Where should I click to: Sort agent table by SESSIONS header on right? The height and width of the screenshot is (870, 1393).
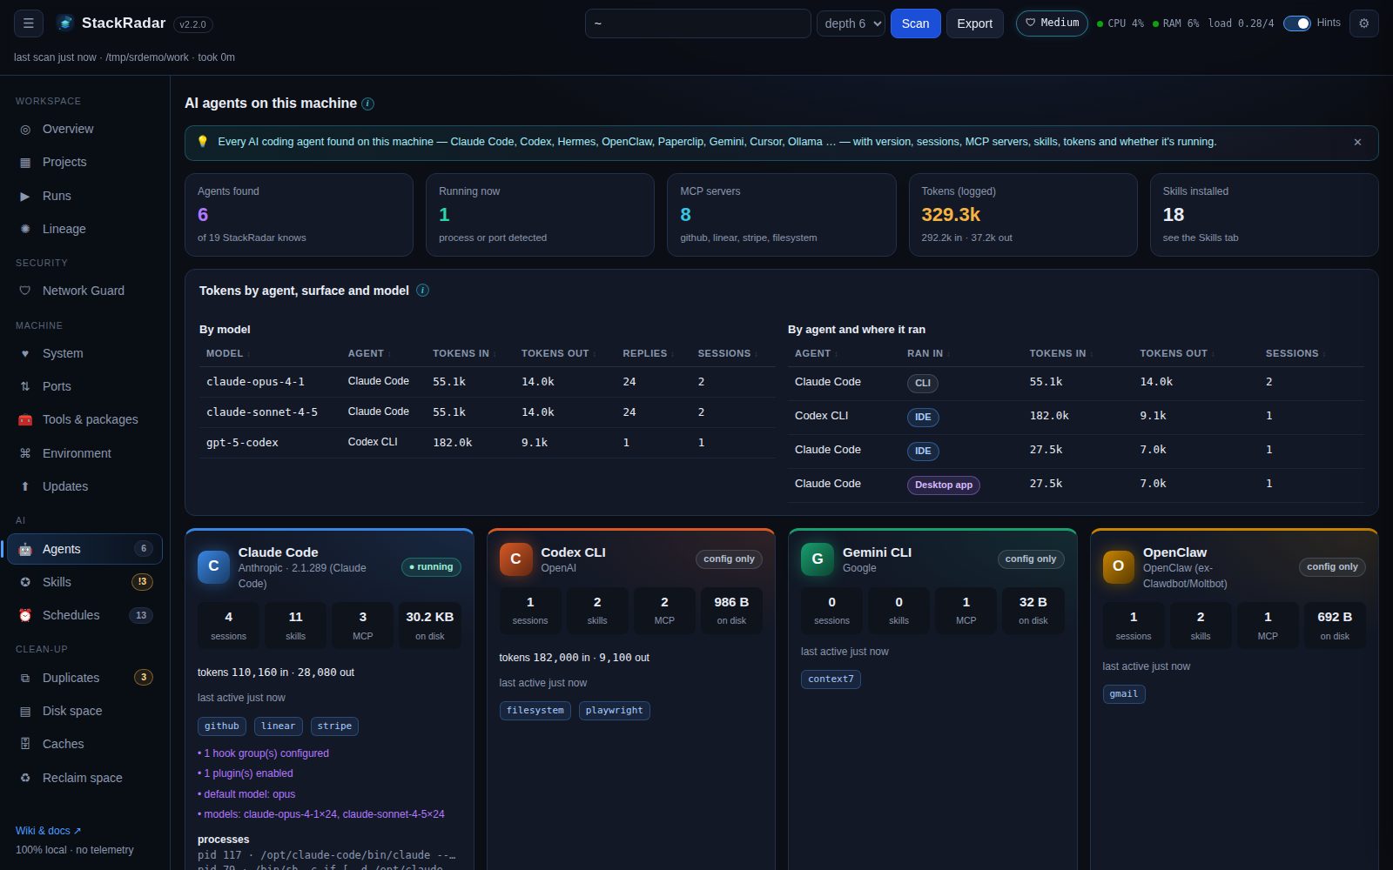1295,353
